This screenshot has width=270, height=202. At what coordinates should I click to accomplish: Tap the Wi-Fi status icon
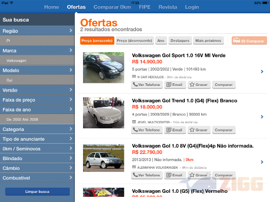point(12,3)
